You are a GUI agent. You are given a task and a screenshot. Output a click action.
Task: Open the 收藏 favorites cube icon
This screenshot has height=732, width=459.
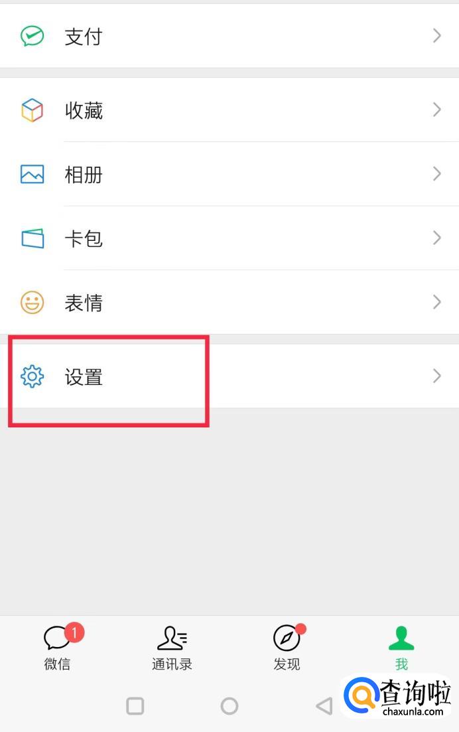pos(33,110)
